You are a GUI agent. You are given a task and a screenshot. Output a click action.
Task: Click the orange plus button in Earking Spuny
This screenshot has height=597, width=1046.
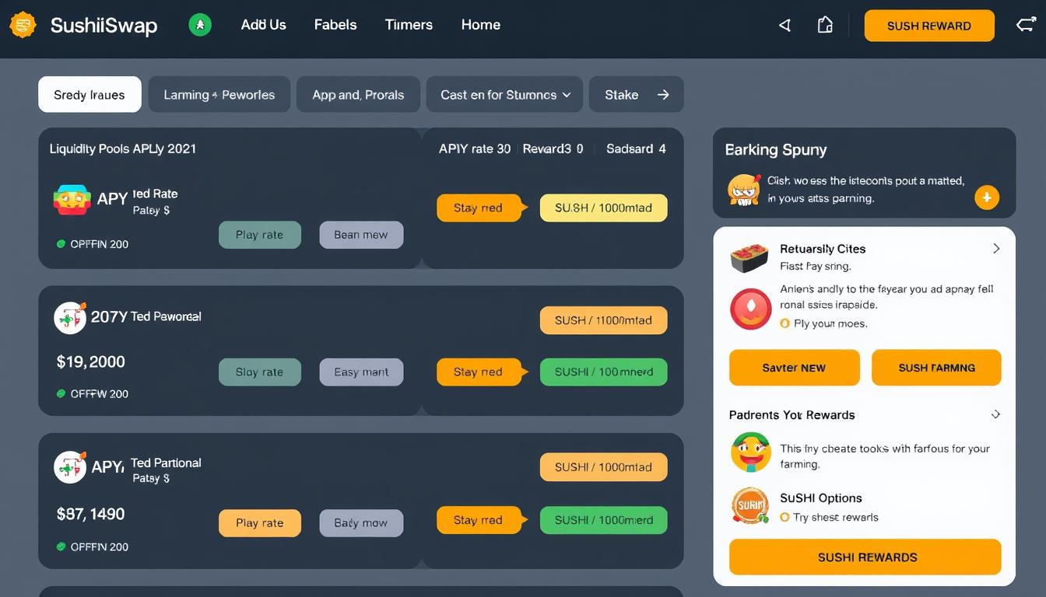987,197
